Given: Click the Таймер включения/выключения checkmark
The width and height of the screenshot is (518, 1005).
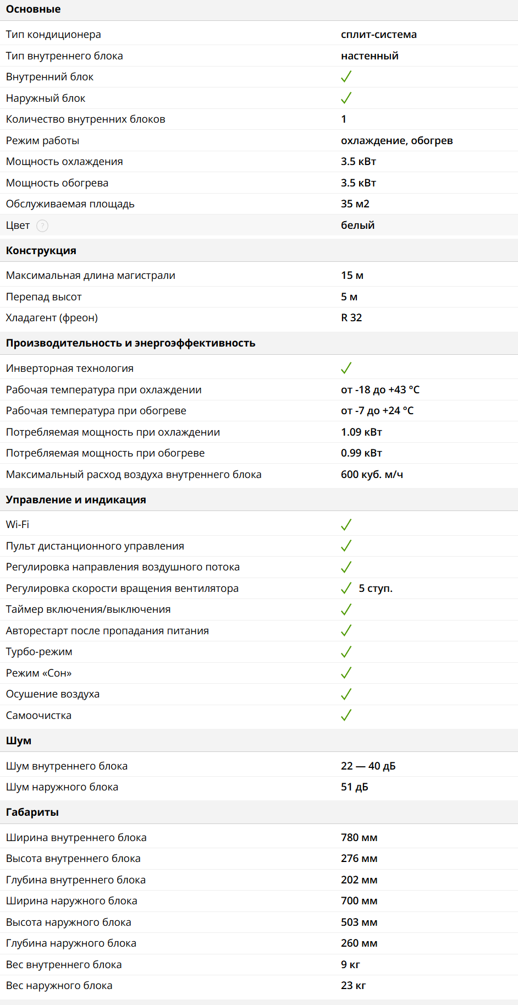Looking at the screenshot, I should coord(346,609).
